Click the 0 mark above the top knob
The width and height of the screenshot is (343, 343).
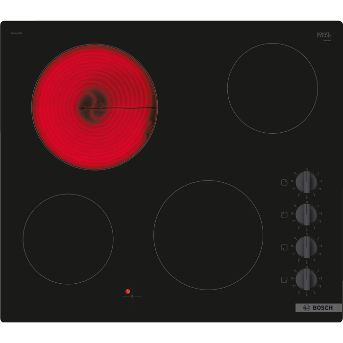(307, 170)
